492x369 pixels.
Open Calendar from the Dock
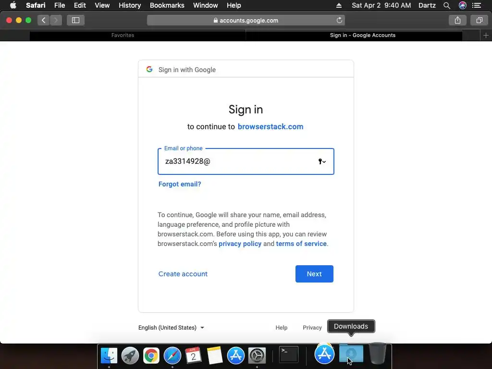[x=193, y=356]
